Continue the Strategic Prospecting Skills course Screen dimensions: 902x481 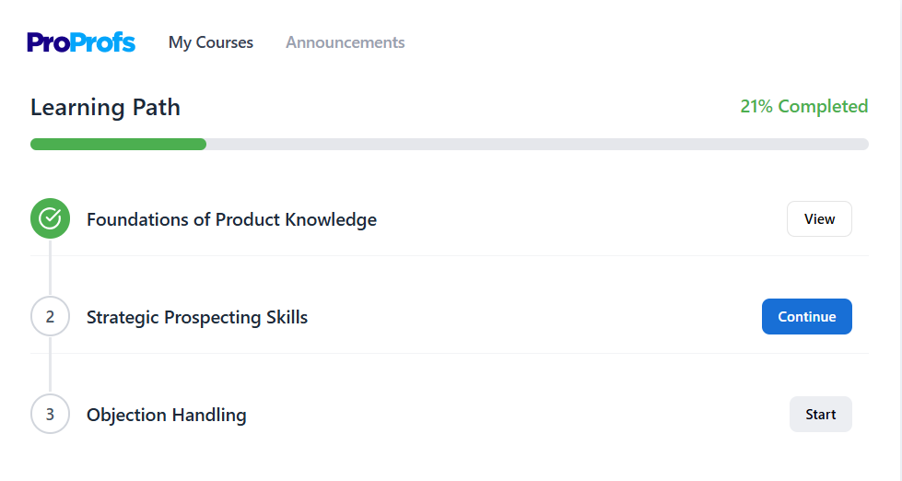pos(806,316)
